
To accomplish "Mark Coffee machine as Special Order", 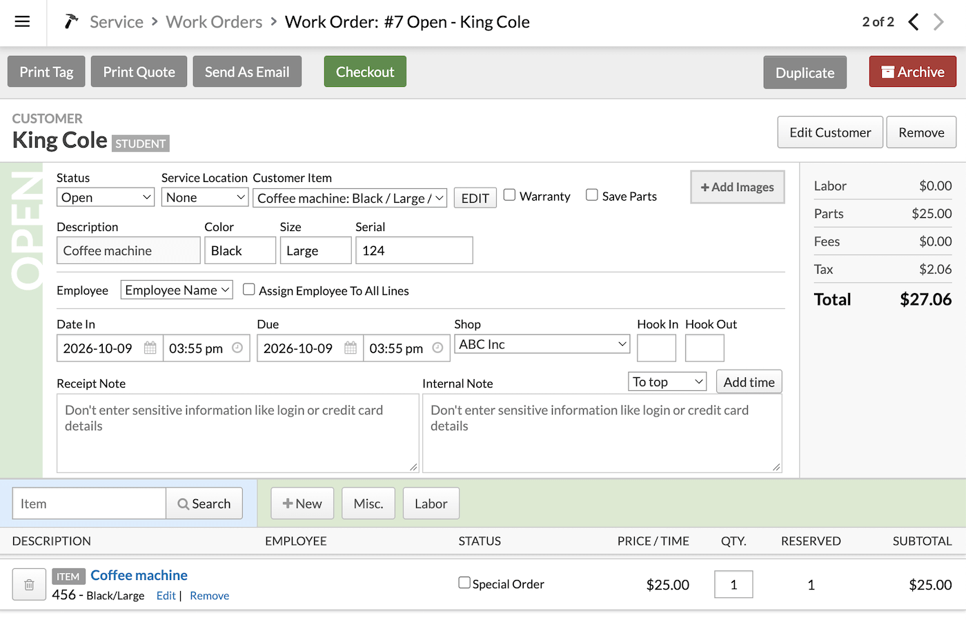I will coord(465,583).
